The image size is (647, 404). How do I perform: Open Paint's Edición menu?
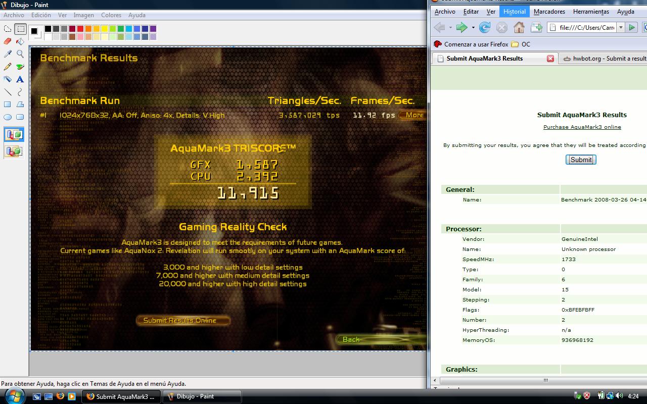tap(41, 15)
